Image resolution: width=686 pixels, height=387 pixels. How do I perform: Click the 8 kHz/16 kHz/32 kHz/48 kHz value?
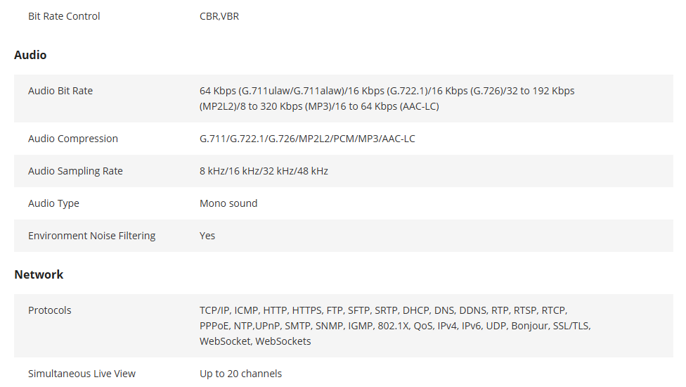pyautogui.click(x=264, y=171)
